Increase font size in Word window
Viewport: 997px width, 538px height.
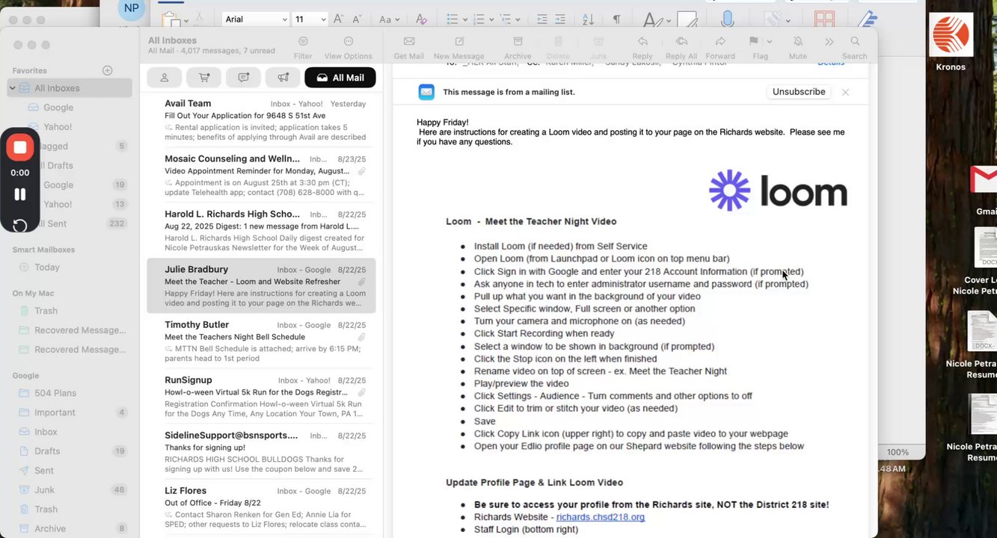tap(338, 19)
